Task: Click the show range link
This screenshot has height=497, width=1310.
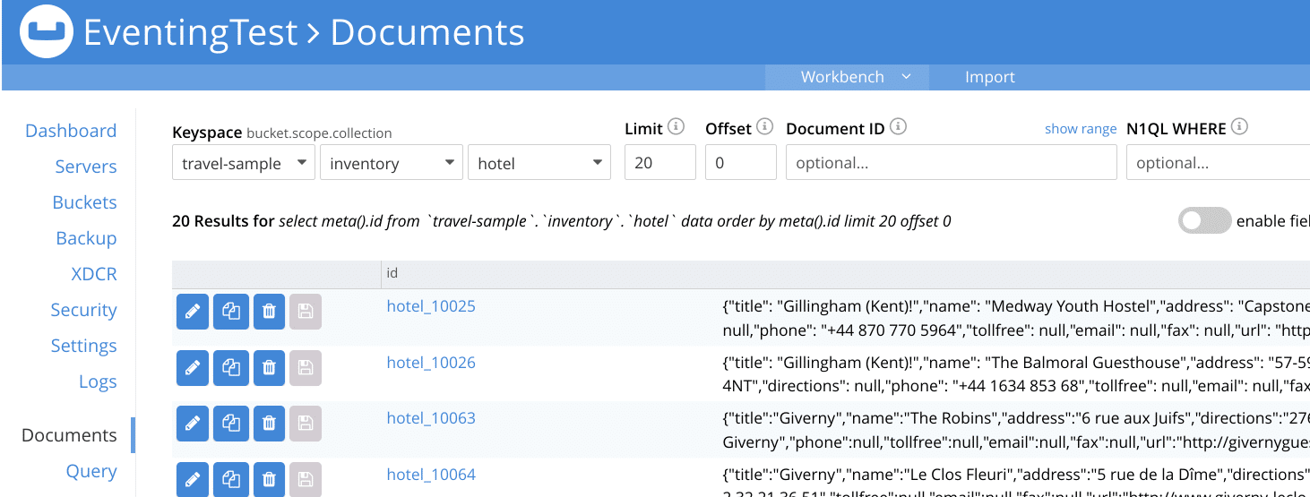Action: pyautogui.click(x=1080, y=129)
